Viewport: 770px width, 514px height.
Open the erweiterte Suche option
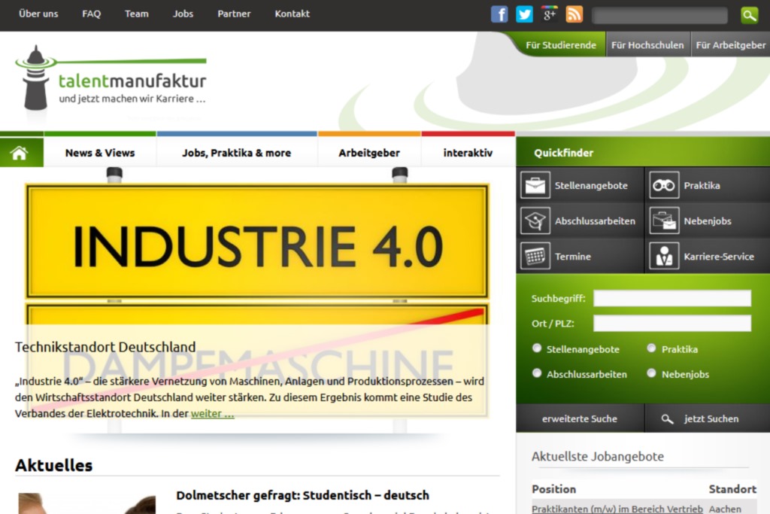(x=579, y=418)
